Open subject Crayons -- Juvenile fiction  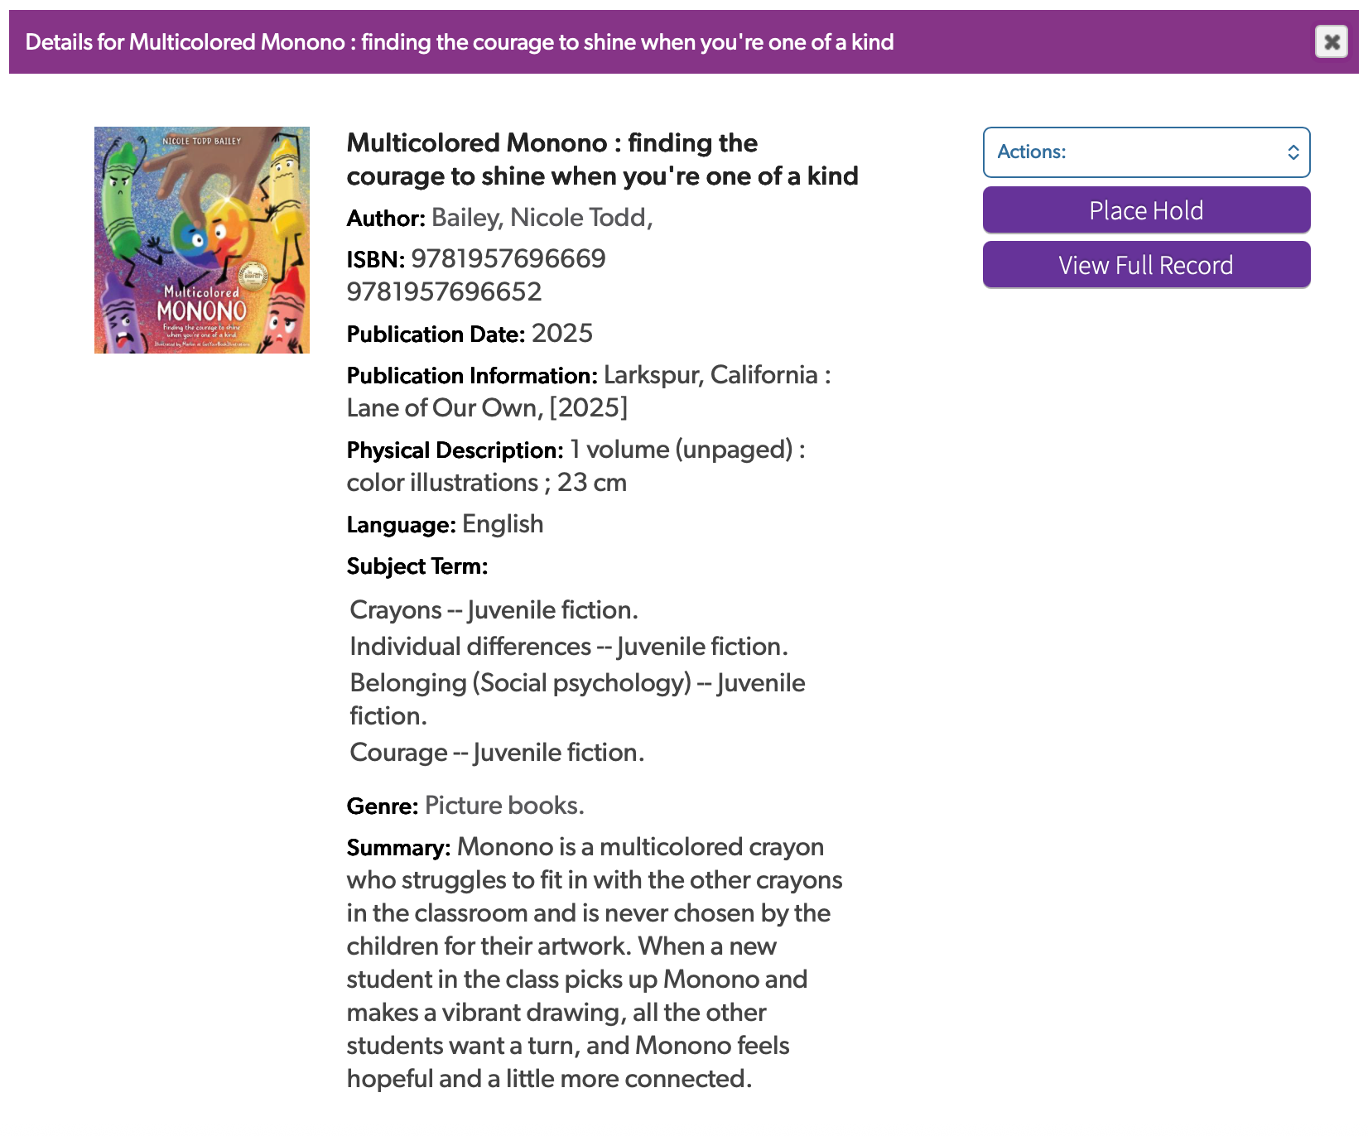494,610
